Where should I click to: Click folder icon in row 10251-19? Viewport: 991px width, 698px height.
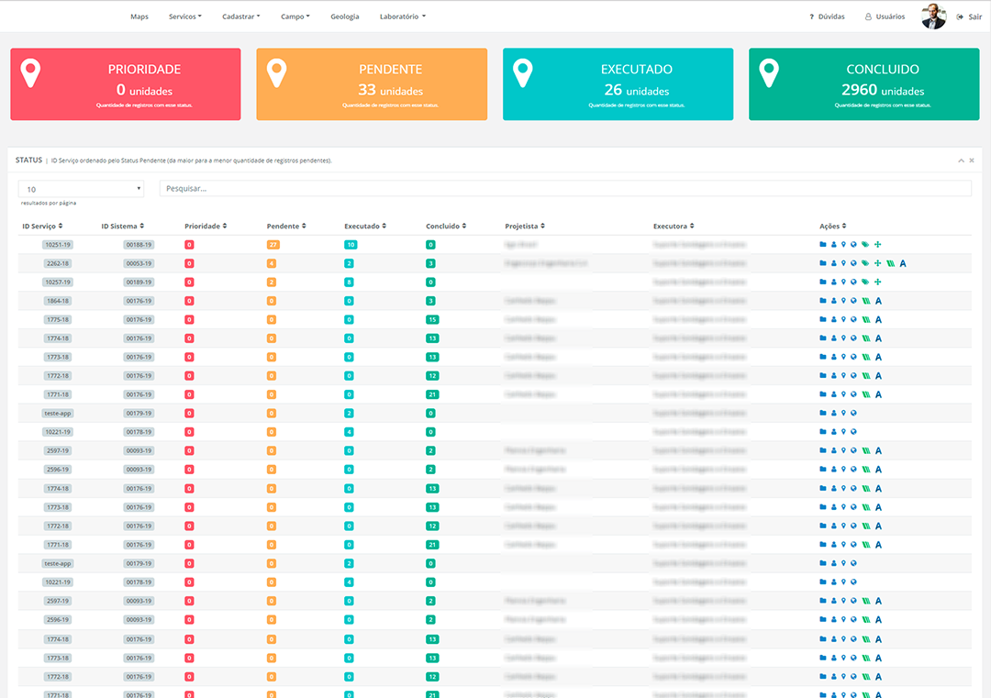pyautogui.click(x=823, y=245)
